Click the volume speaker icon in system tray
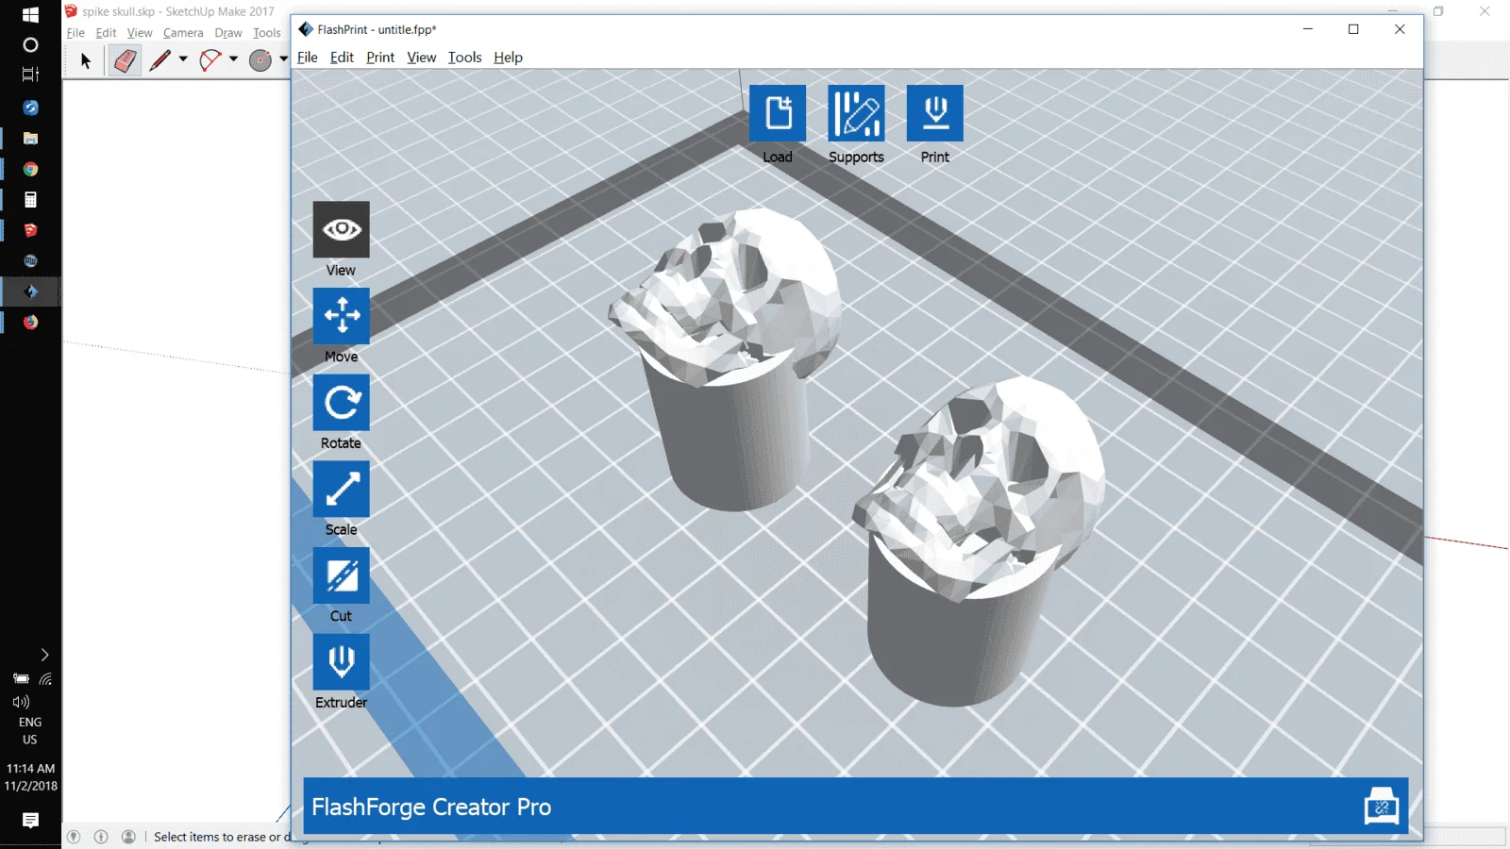The height and width of the screenshot is (849, 1510). pyautogui.click(x=21, y=702)
